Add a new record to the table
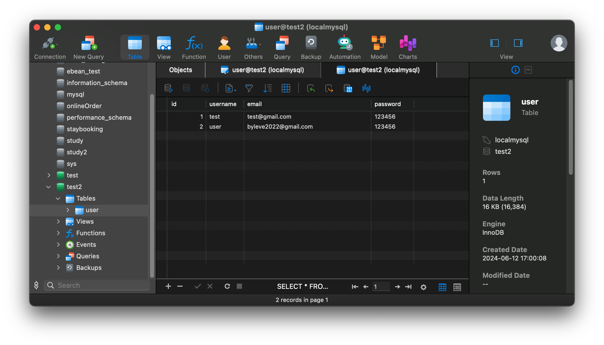Screen dimensions: 604x345 168,286
